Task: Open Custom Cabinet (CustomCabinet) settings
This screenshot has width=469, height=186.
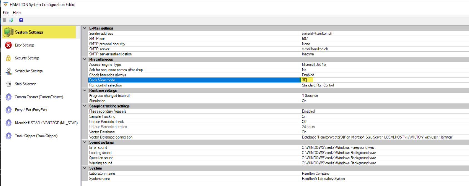Action: pyautogui.click(x=39, y=97)
